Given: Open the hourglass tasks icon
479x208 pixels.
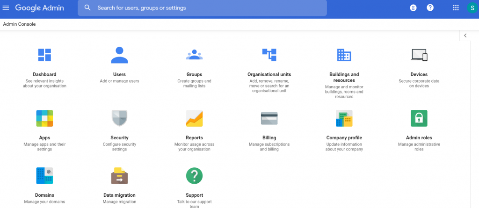Looking at the screenshot, I should (413, 8).
